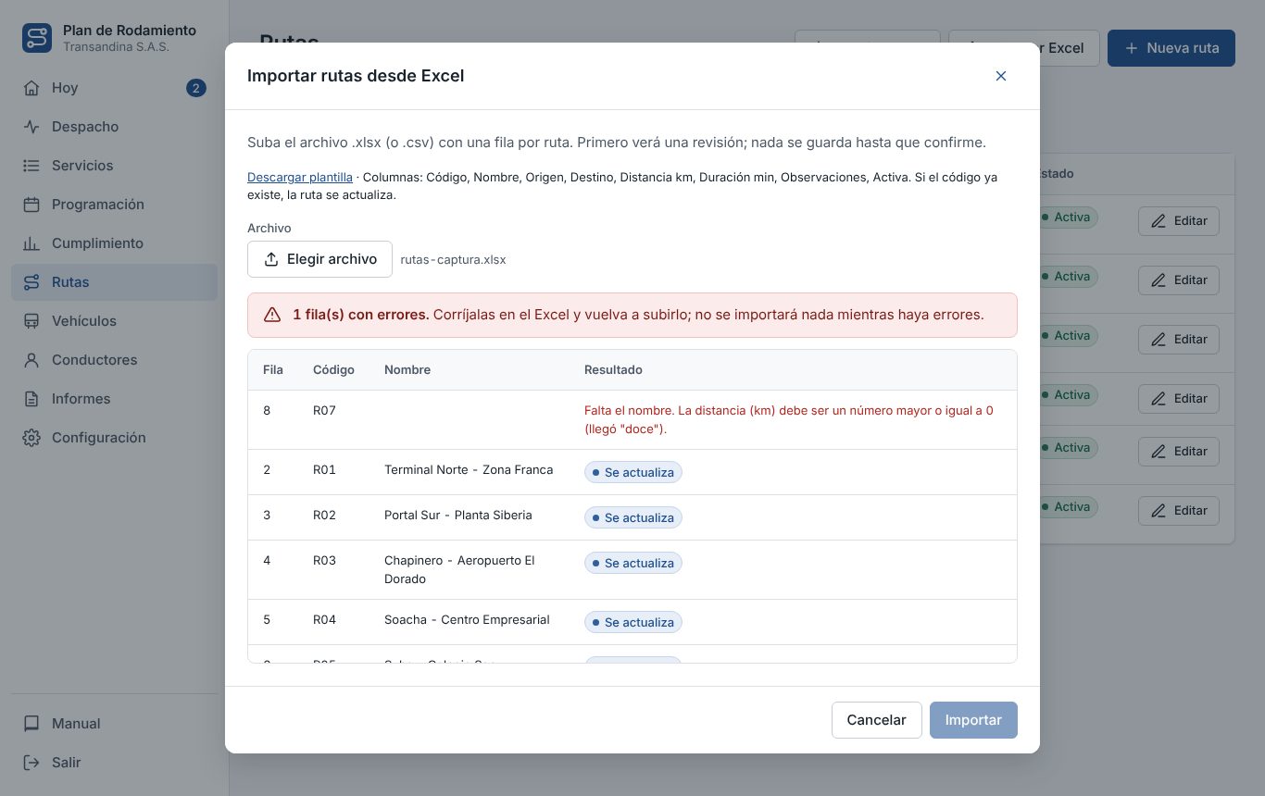Click the Vehículos bus icon

[31, 321]
